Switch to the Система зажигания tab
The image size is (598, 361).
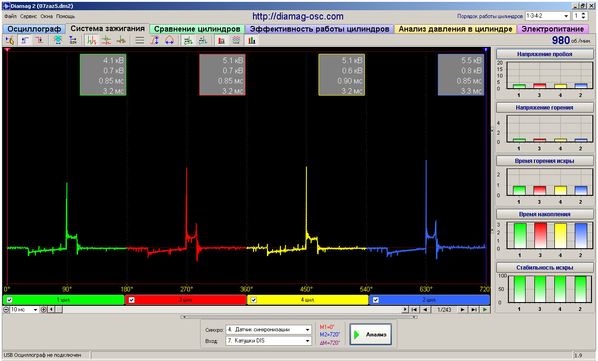point(108,29)
